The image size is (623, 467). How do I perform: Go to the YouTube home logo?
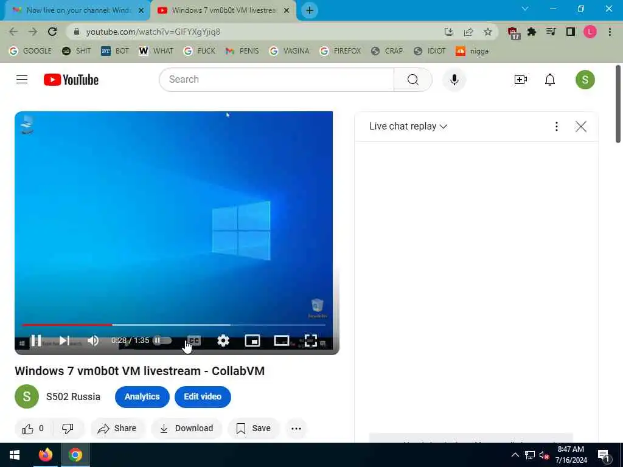click(71, 80)
